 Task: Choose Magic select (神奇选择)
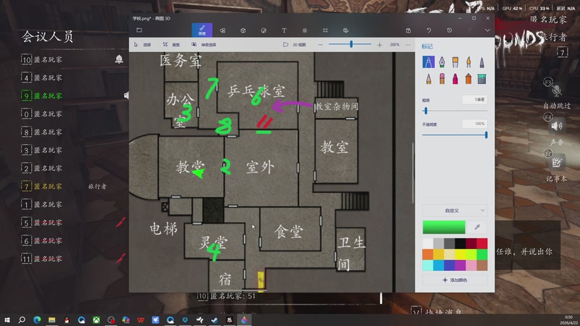(204, 45)
